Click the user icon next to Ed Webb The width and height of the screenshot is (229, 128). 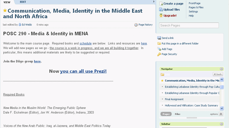pos(20,24)
